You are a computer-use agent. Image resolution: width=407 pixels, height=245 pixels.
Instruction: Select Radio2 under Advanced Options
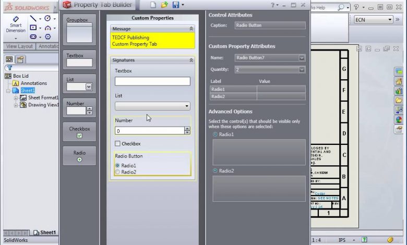[215, 170]
